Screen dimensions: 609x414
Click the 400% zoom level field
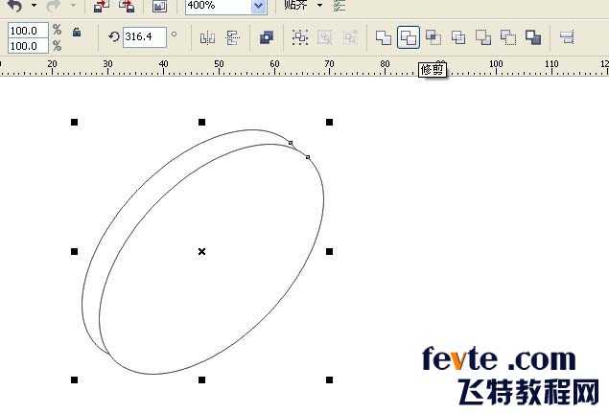pyautogui.click(x=218, y=6)
